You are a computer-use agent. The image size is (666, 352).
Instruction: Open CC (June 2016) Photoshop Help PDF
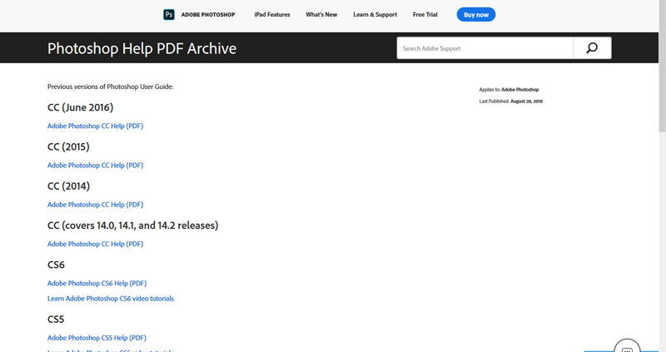pyautogui.click(x=95, y=126)
